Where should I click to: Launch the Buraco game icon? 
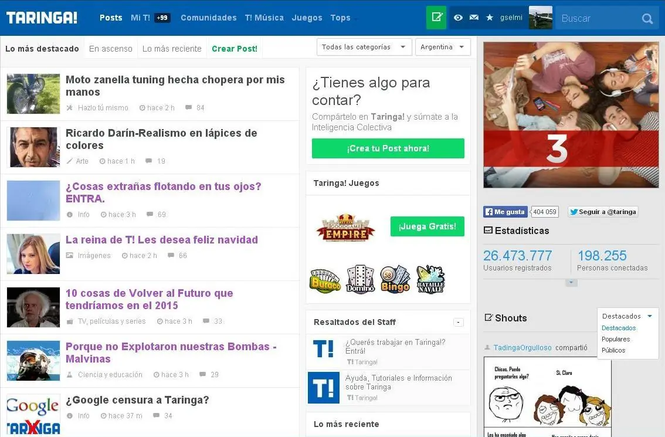325,280
